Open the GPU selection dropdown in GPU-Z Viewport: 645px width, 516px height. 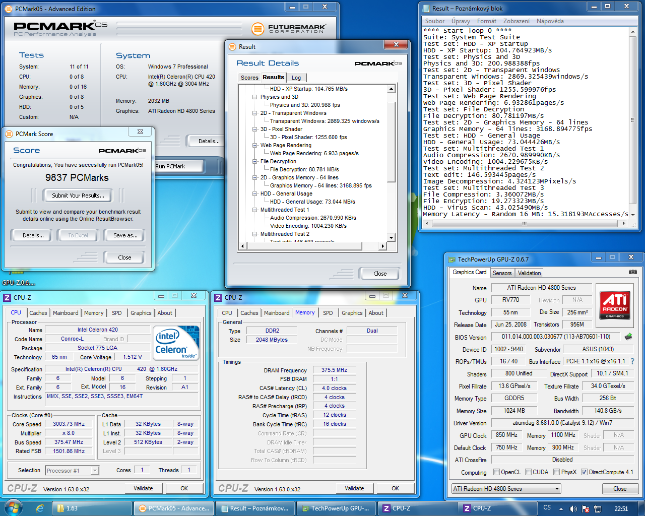(x=506, y=488)
